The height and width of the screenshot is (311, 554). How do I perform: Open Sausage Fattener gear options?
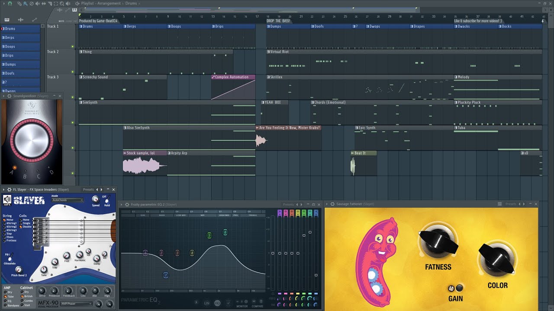(x=332, y=204)
